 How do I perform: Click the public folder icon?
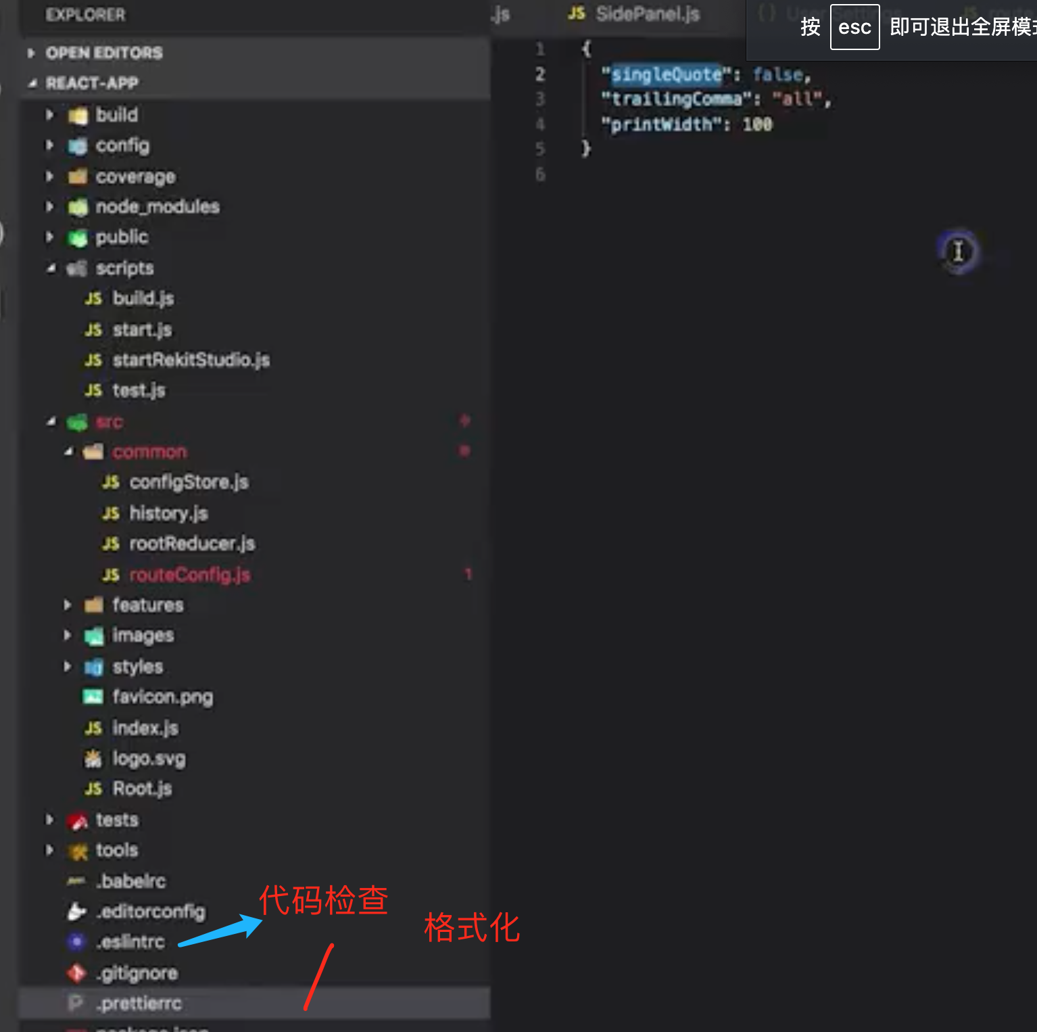[78, 237]
